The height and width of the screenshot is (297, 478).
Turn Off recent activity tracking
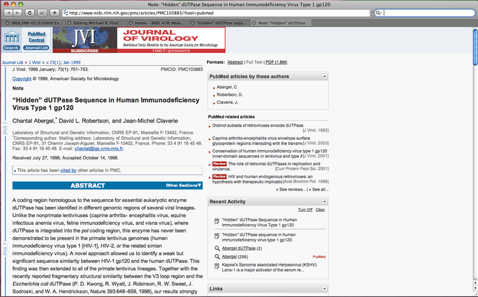pyautogui.click(x=305, y=210)
